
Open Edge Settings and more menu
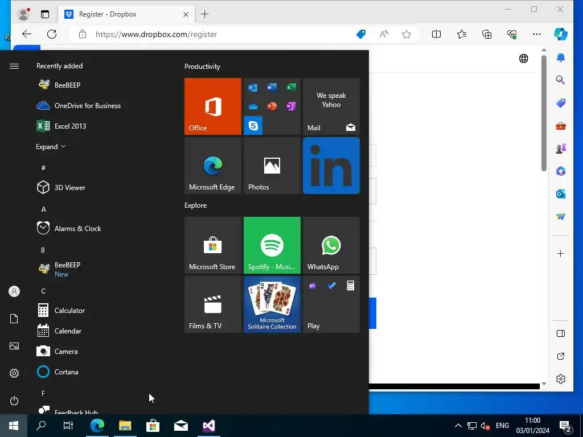[536, 34]
